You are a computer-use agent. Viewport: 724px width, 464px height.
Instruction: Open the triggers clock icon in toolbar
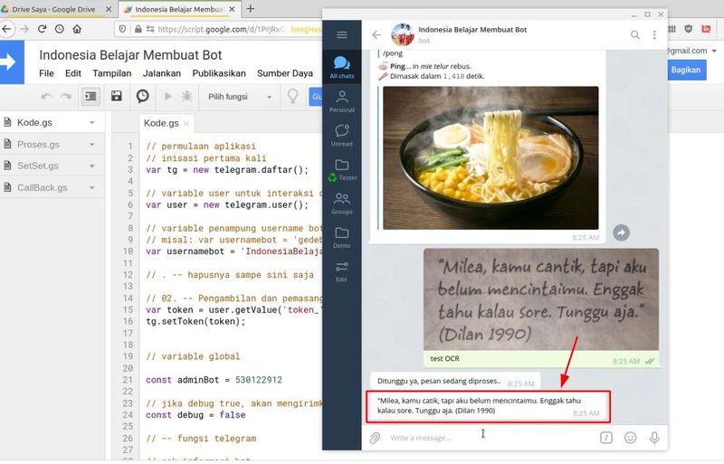click(x=142, y=96)
